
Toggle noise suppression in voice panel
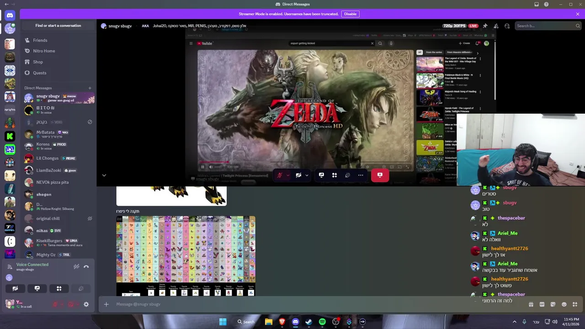point(76,266)
